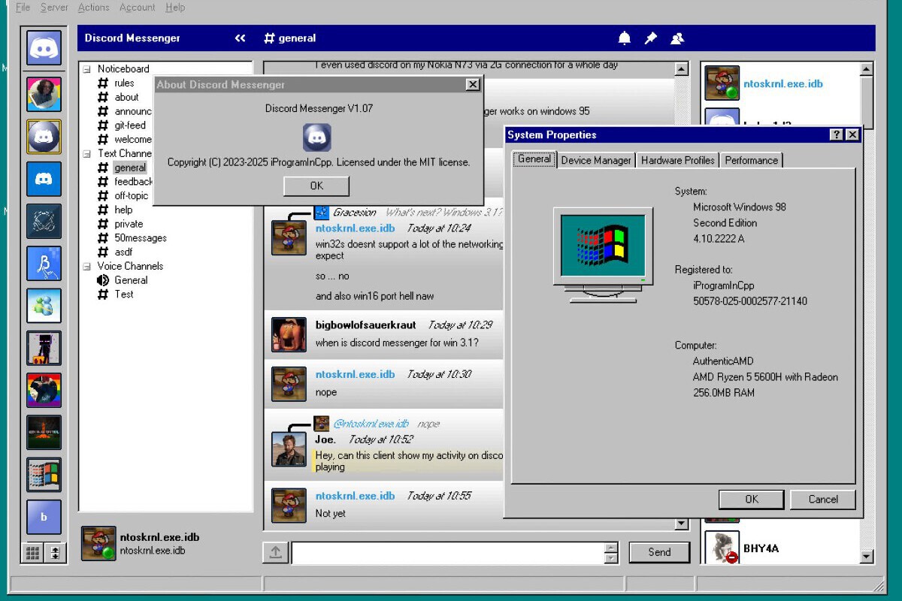This screenshot has width=902, height=601.
Task: Open the notification bell in channel header
Action: [625, 38]
